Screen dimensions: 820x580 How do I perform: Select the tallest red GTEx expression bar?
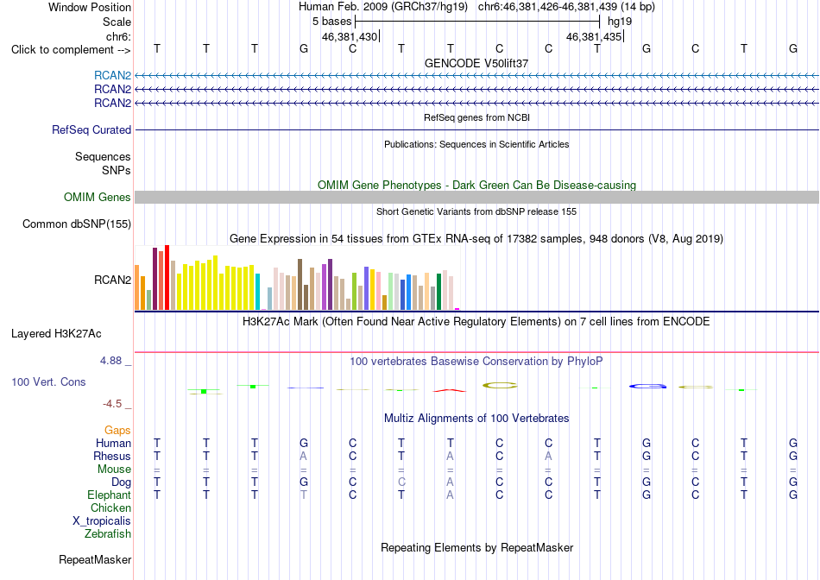(x=167, y=277)
